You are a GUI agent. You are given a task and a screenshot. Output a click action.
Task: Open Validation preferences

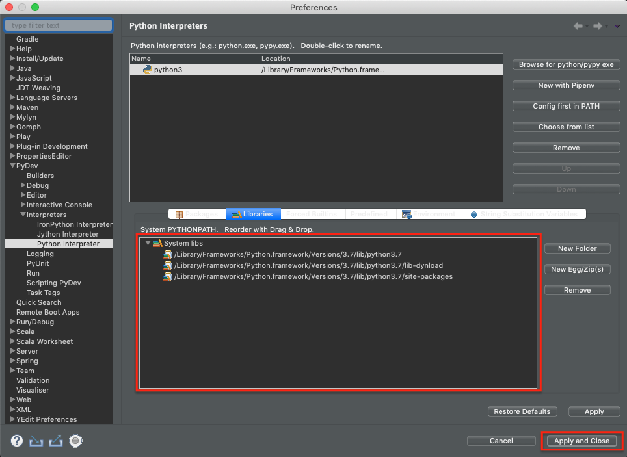coord(33,381)
